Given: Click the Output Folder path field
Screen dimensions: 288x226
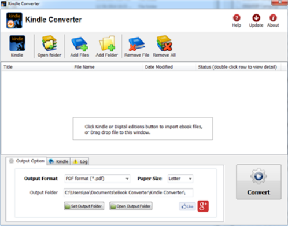Looking at the screenshot, I should pos(128,192).
